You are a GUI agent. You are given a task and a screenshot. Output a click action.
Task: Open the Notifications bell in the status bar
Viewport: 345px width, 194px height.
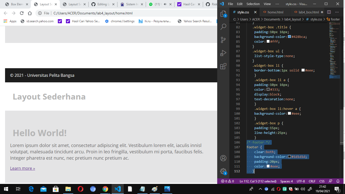point(338,181)
